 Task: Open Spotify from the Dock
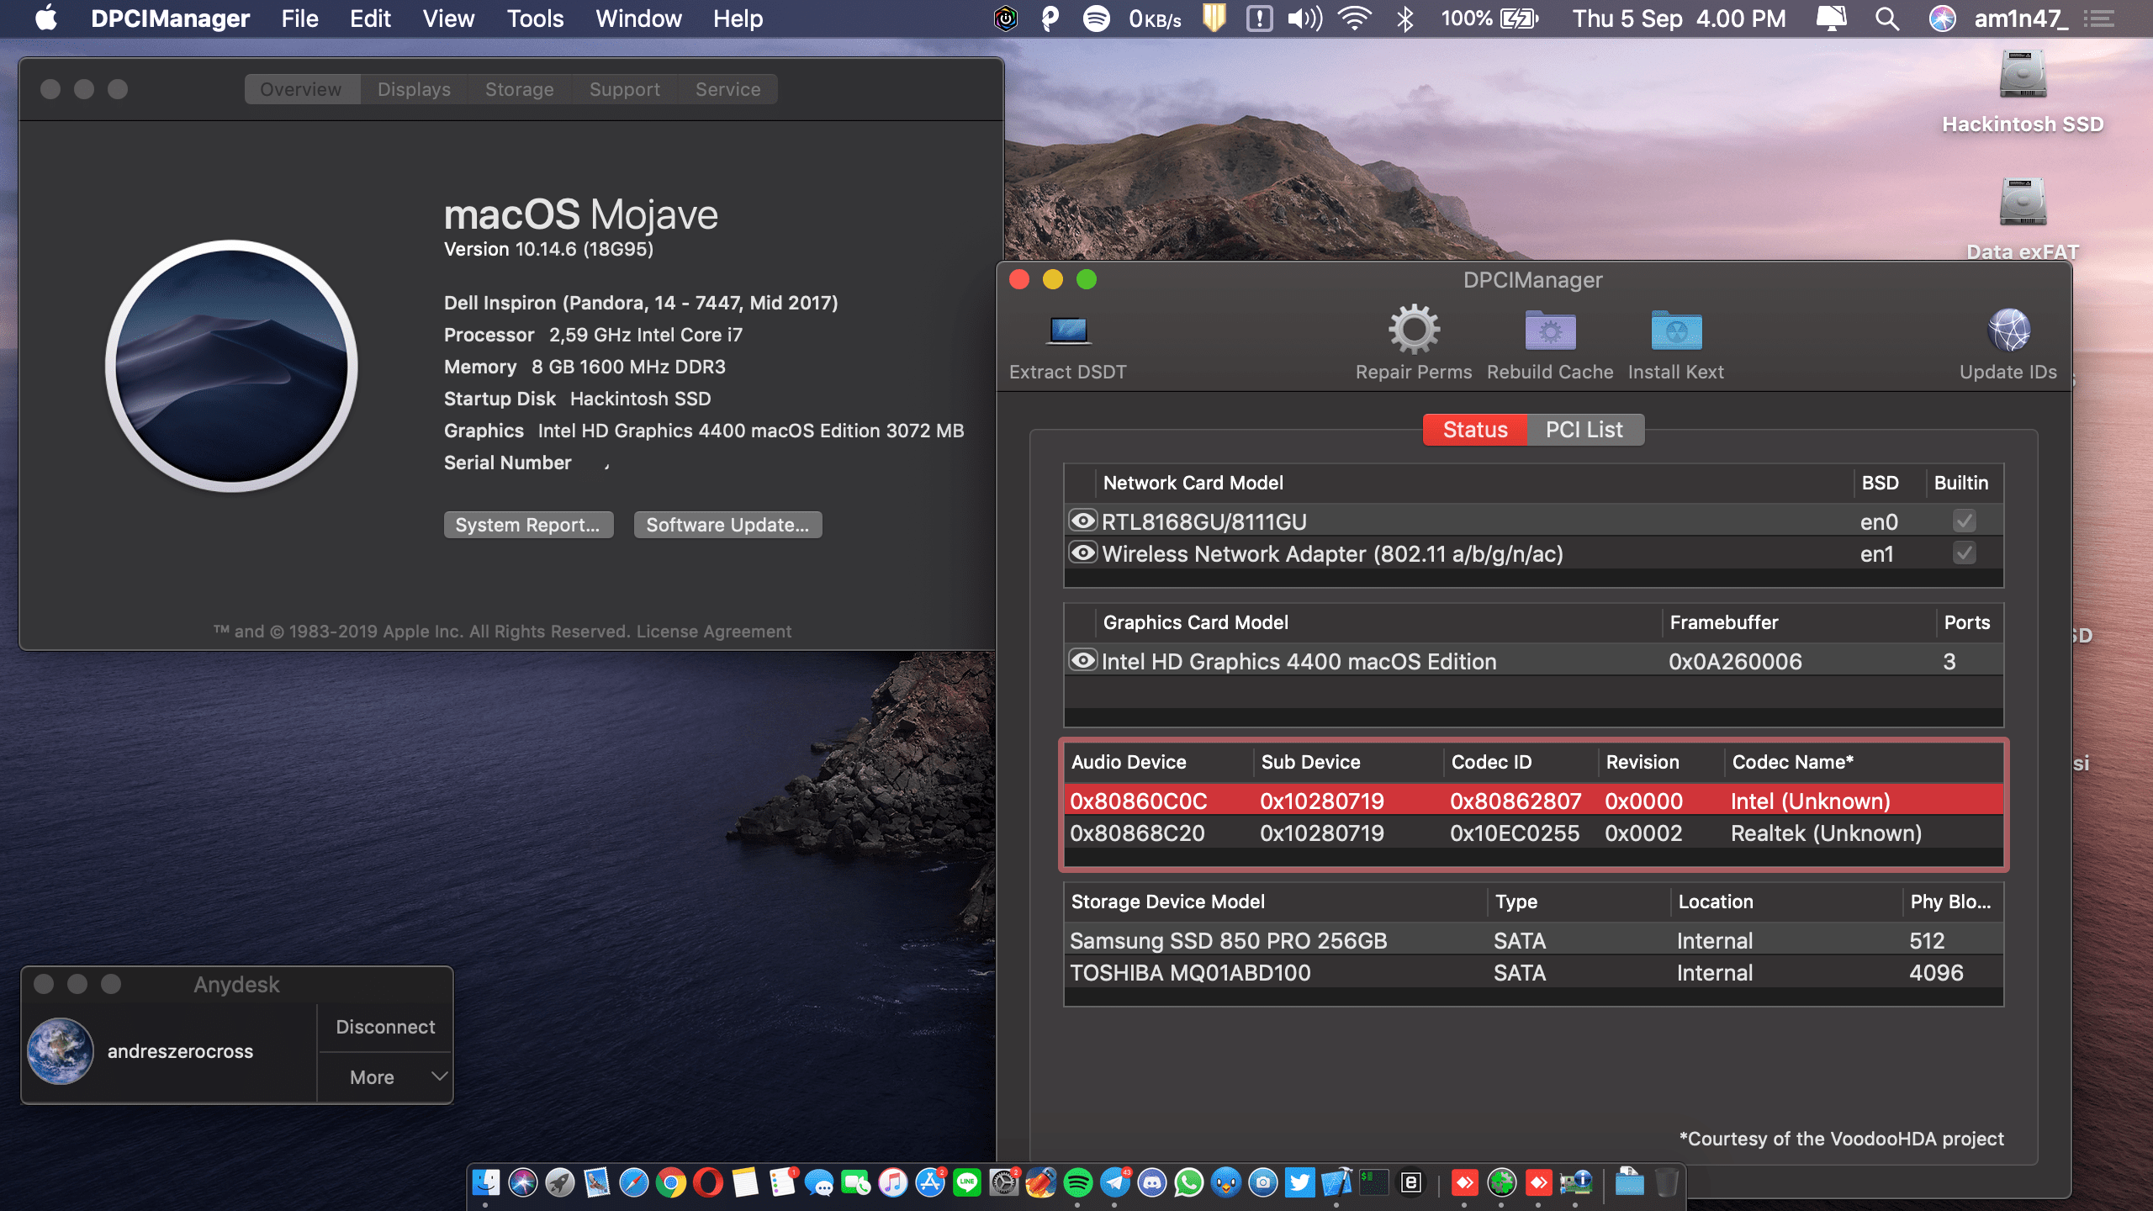[x=1077, y=1182]
